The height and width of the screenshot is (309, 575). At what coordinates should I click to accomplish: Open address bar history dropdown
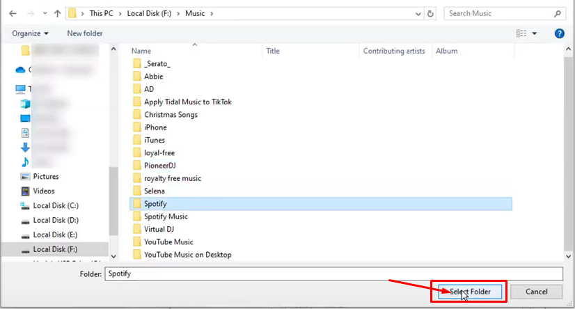(x=418, y=14)
